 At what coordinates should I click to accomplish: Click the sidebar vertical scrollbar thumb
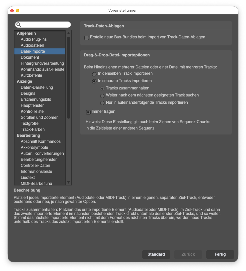[69, 77]
